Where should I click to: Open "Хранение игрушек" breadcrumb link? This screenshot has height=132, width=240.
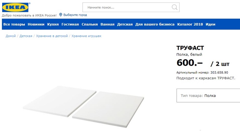[x=86, y=36]
